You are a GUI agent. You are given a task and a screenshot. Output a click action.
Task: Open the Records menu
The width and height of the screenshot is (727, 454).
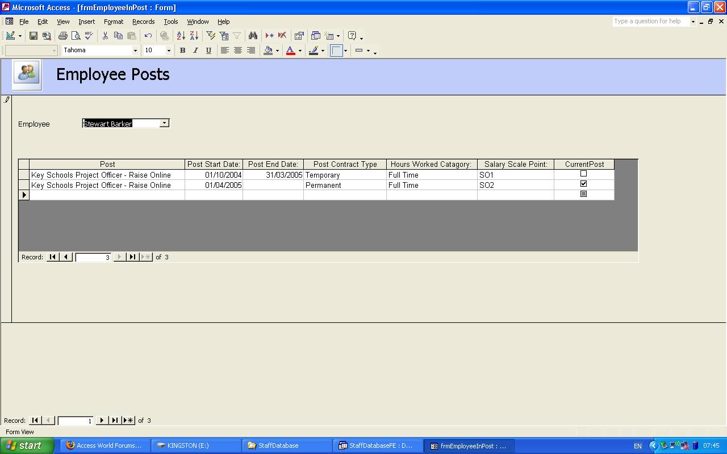pos(143,22)
